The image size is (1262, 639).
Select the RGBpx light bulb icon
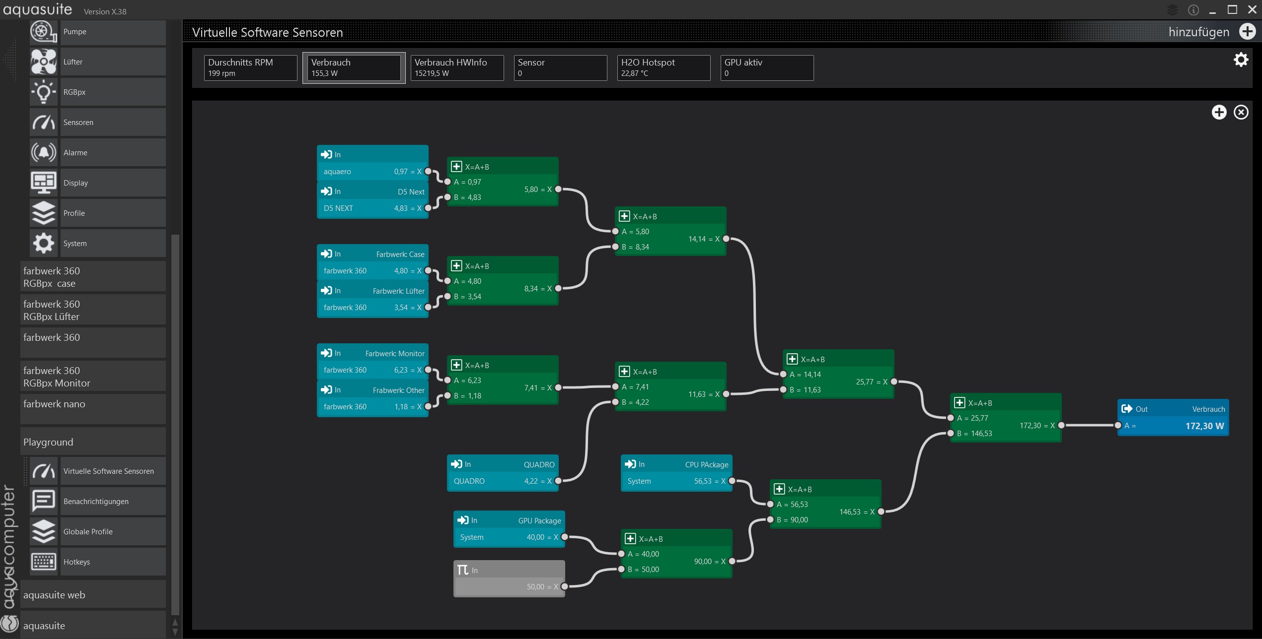point(44,92)
